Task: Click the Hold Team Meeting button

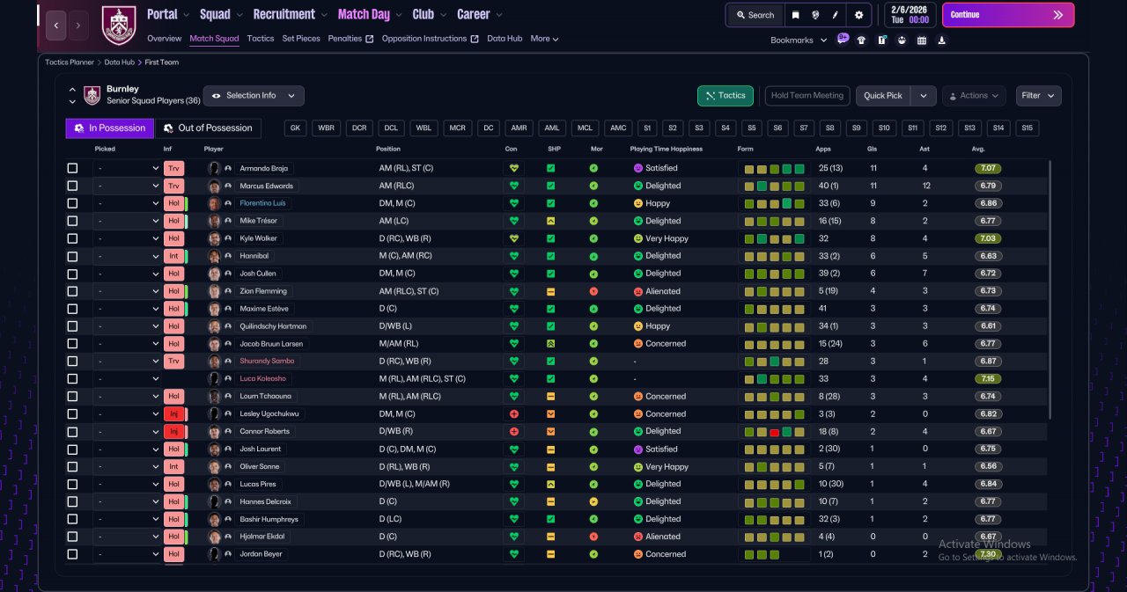Action: point(807,96)
